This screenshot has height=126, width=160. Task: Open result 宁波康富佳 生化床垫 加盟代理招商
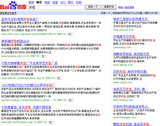point(26,107)
